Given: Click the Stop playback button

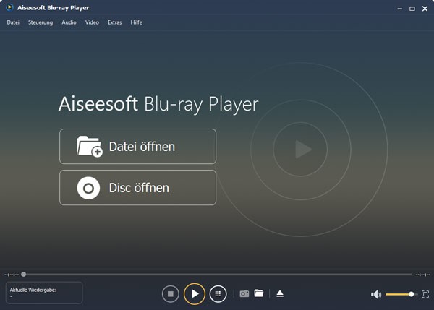Looking at the screenshot, I should [170, 293].
